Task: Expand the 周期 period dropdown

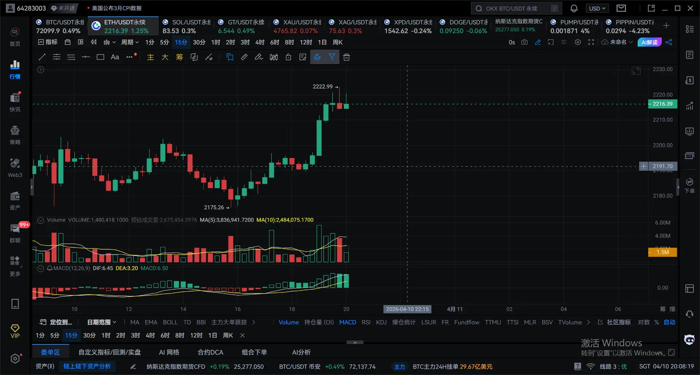Action: [130, 42]
